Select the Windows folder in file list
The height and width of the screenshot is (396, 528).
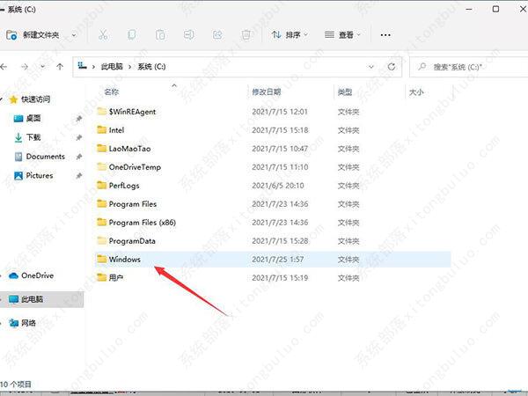124,260
